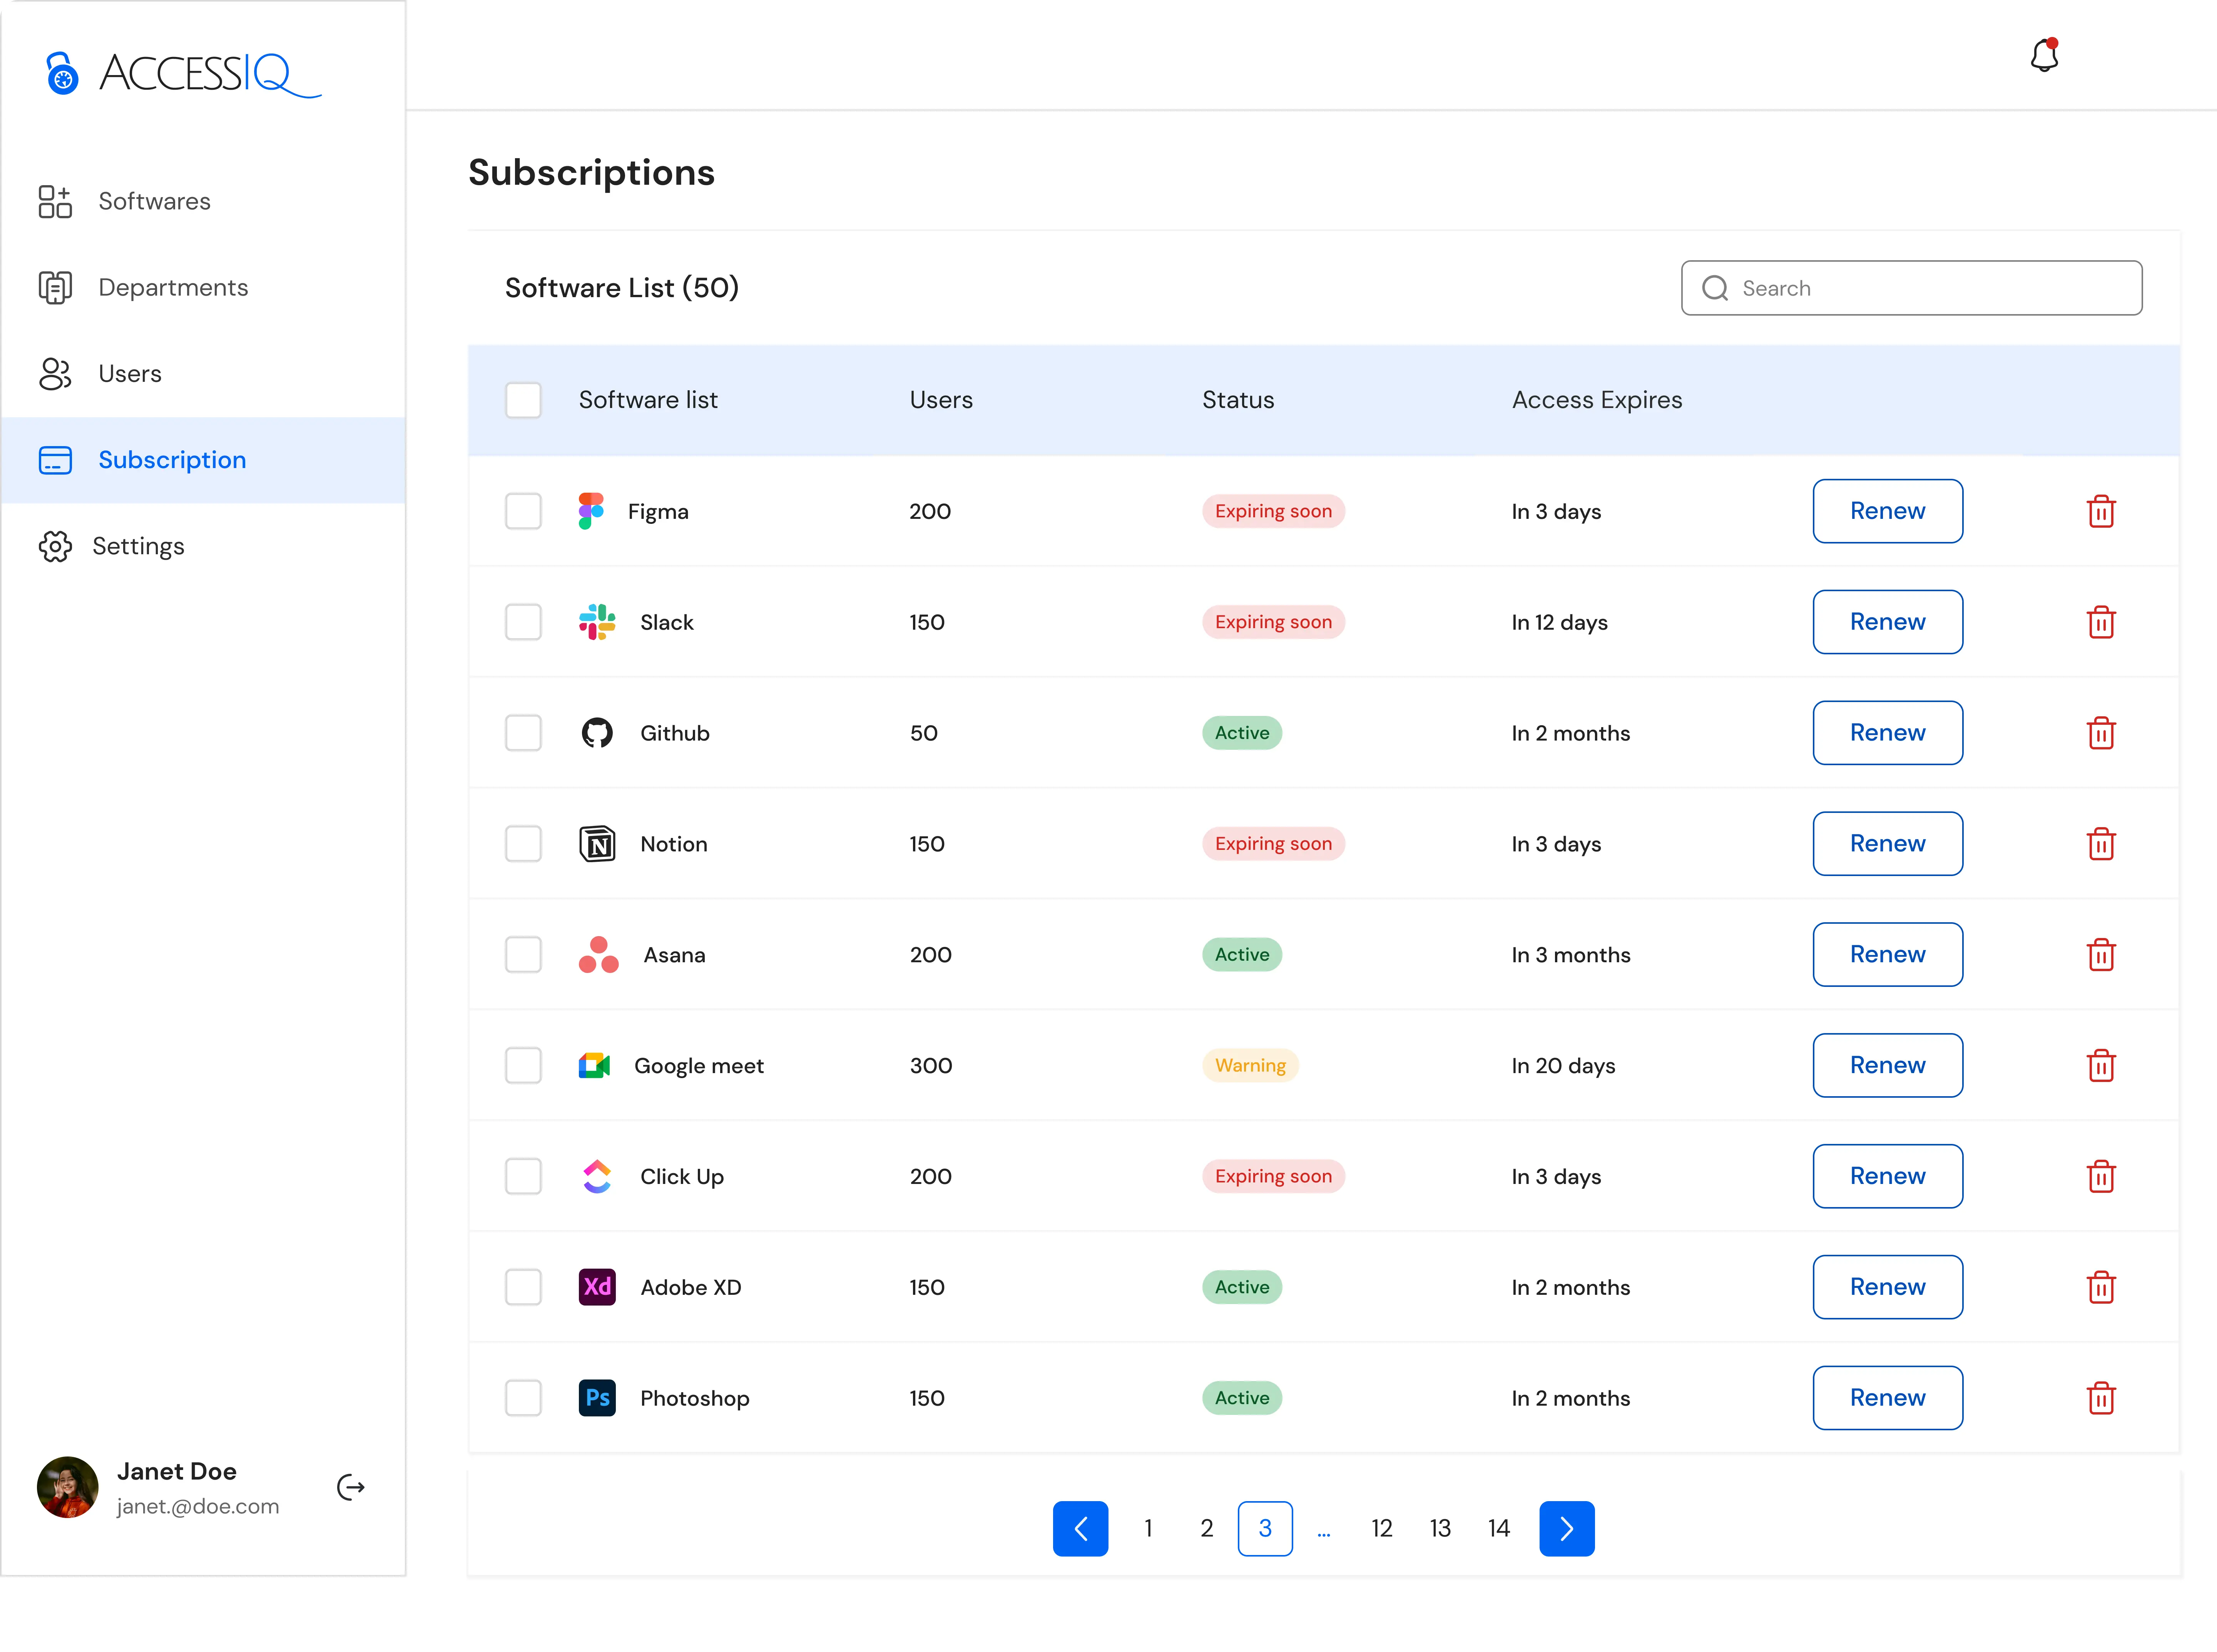Open Settings from the sidebar
This screenshot has height=1652, width=2217.
click(x=138, y=546)
